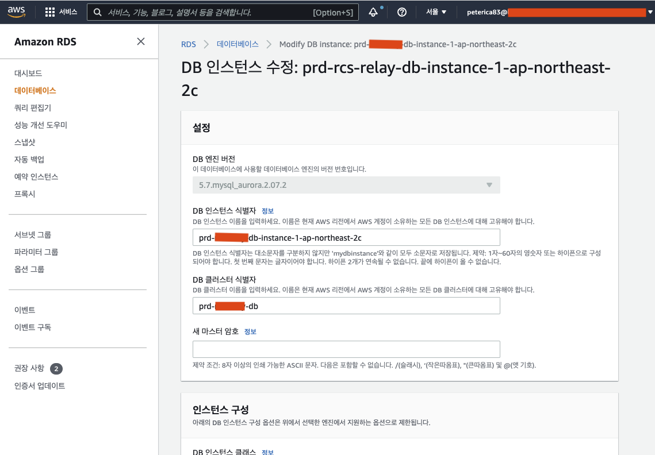Screen dimensions: 655x455
Task: Click the RDS breadcrumb link
Action: tap(189, 44)
